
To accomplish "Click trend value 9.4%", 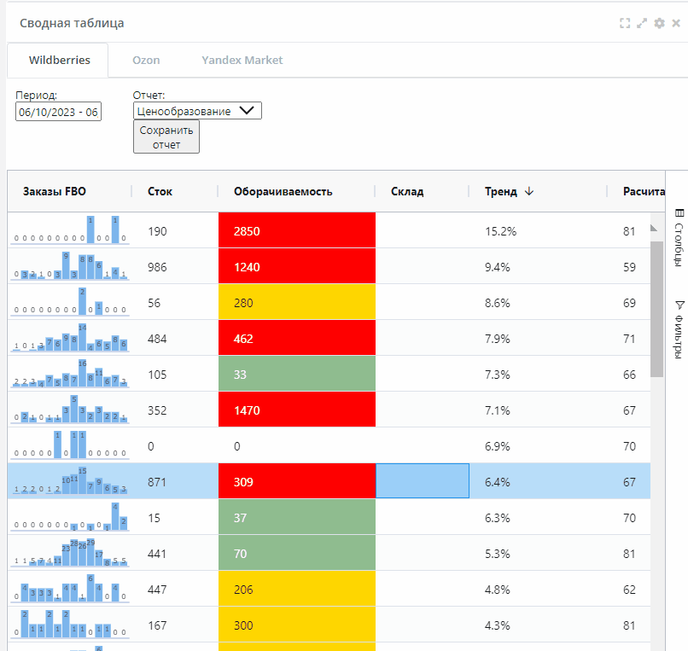I will tap(498, 267).
